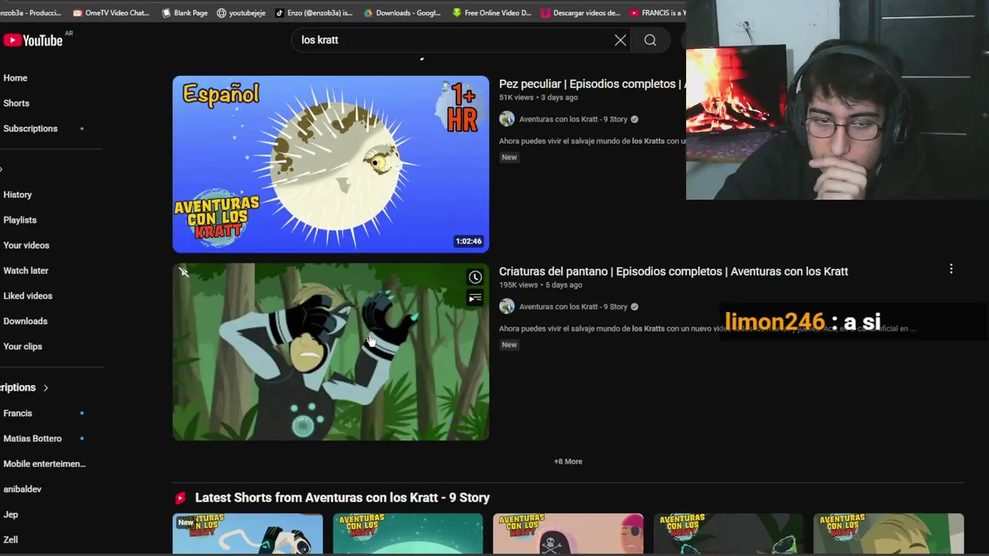The width and height of the screenshot is (989, 556).
Task: Open the Zell channel subscription
Action: point(11,540)
